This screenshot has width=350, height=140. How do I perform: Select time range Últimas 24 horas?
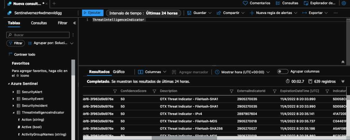tap(143, 13)
